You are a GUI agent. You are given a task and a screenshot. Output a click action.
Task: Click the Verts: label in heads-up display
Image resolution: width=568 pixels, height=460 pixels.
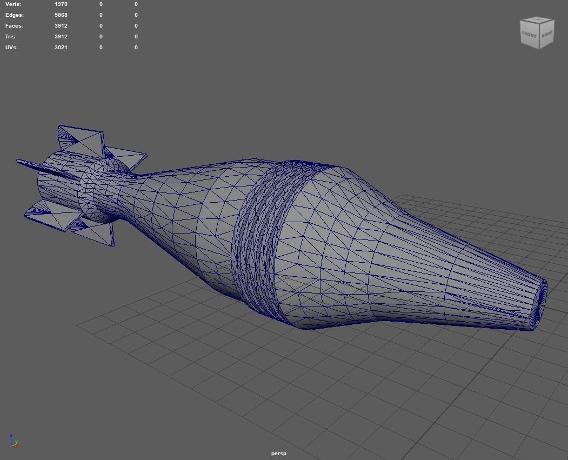[x=13, y=4]
